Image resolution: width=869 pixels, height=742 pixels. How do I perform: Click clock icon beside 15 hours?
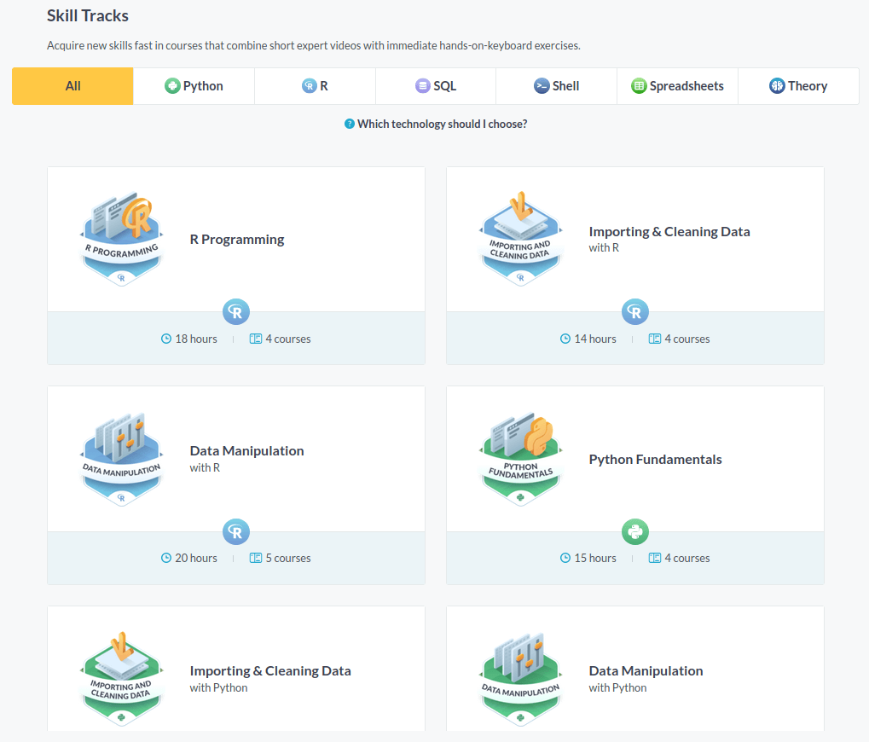tap(565, 558)
